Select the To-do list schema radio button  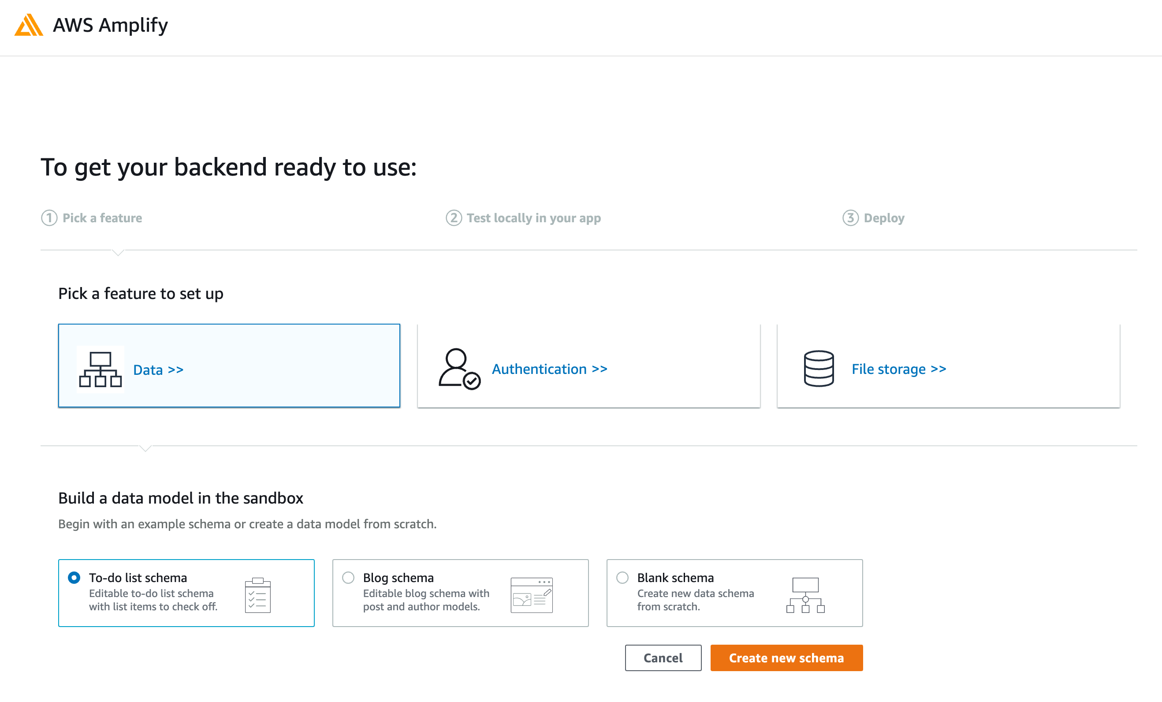pos(74,578)
